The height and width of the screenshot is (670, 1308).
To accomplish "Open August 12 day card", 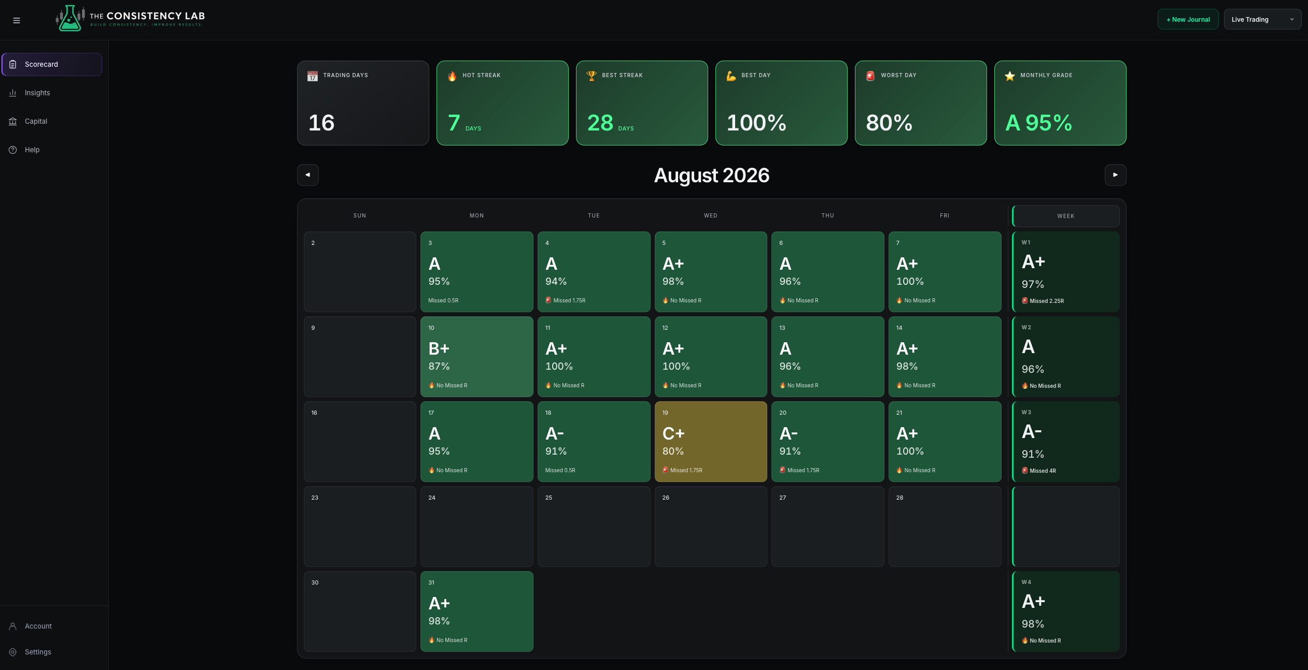I will (x=711, y=357).
